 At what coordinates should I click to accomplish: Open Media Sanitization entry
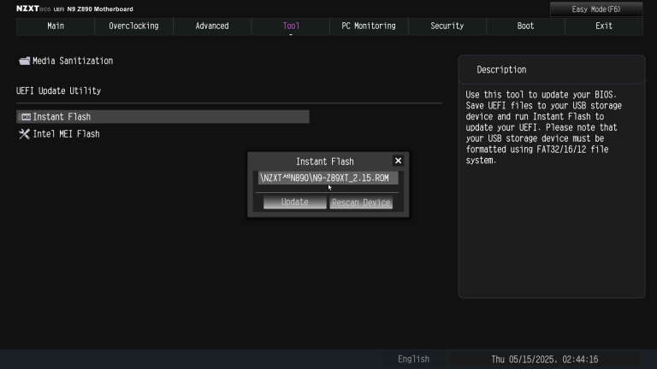click(x=73, y=61)
